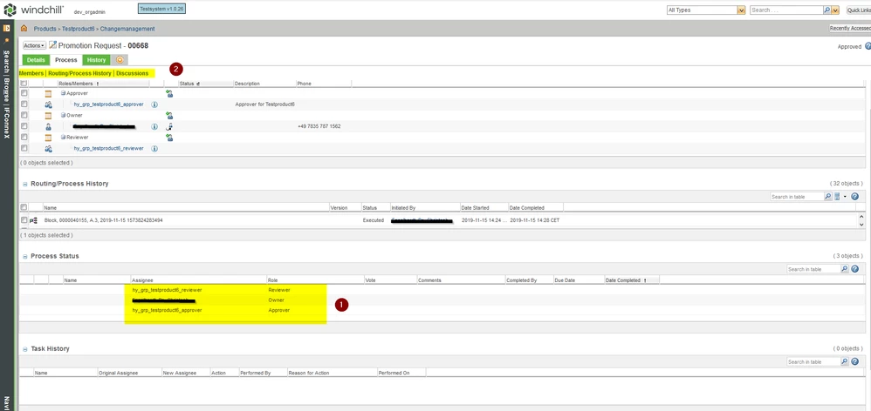Check the hy_grp_testproduct6_approver row checkbox
The height and width of the screenshot is (411, 871).
[24, 104]
